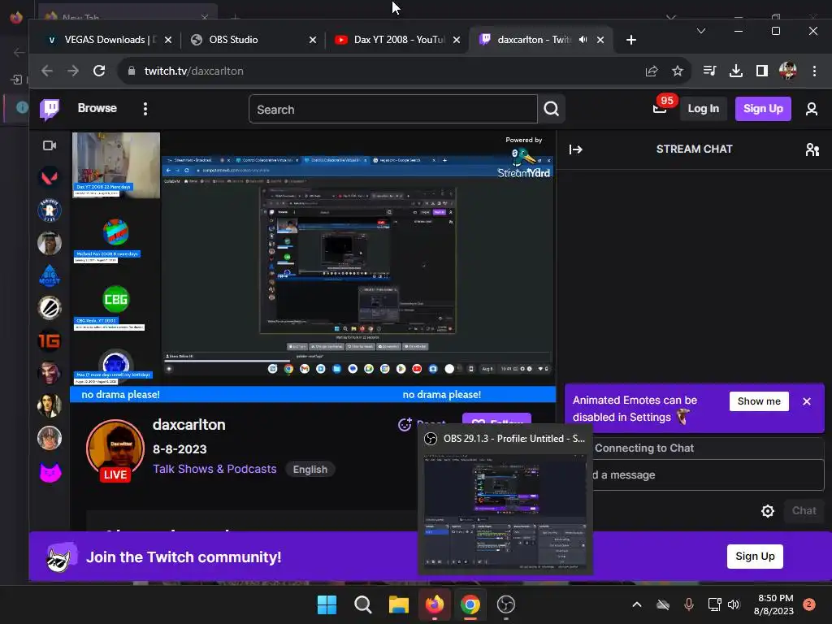This screenshot has height=624, width=832.
Task: Open the daxcarlton LIVE profile avatar
Action: coord(115,448)
